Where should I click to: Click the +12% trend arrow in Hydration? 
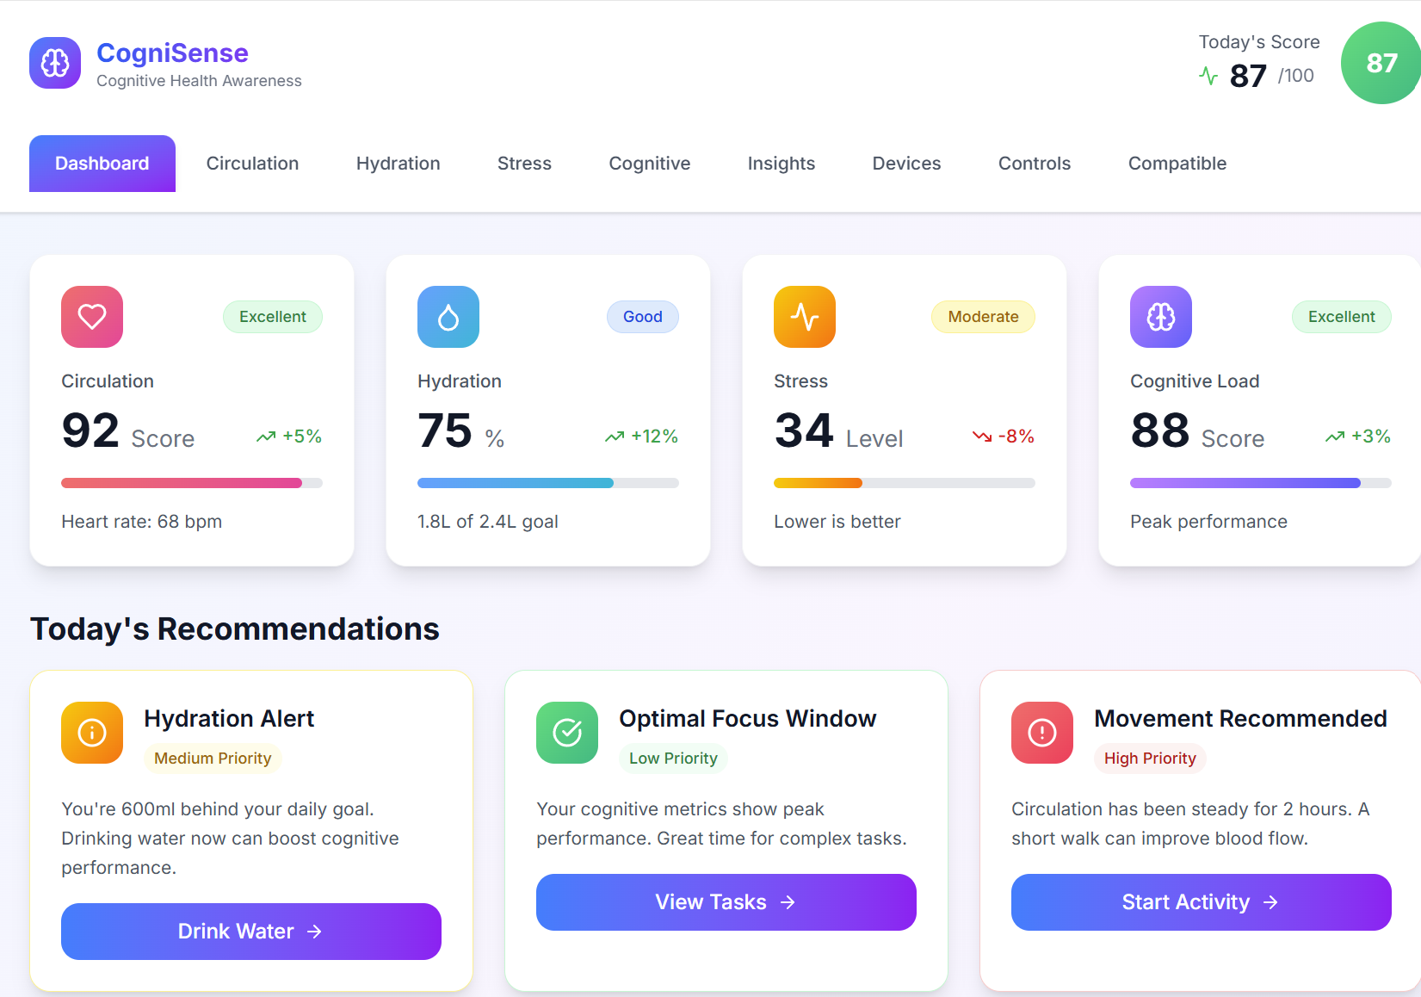pyautogui.click(x=615, y=437)
